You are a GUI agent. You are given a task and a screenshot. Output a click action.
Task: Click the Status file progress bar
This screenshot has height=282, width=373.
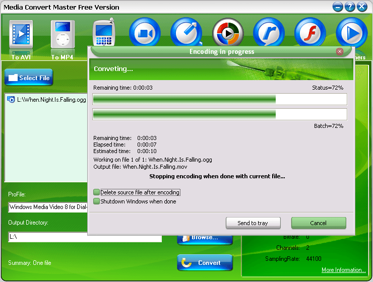(220, 99)
